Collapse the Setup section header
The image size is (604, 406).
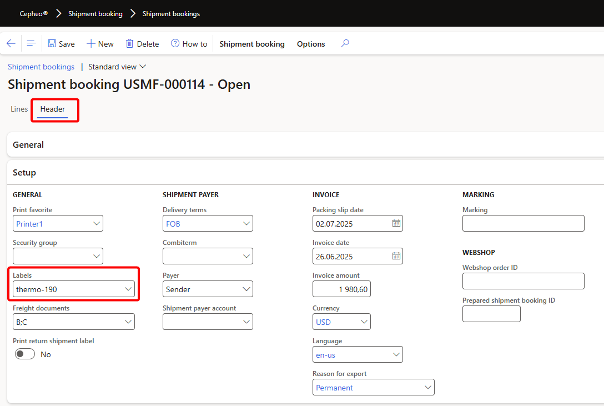pos(24,173)
